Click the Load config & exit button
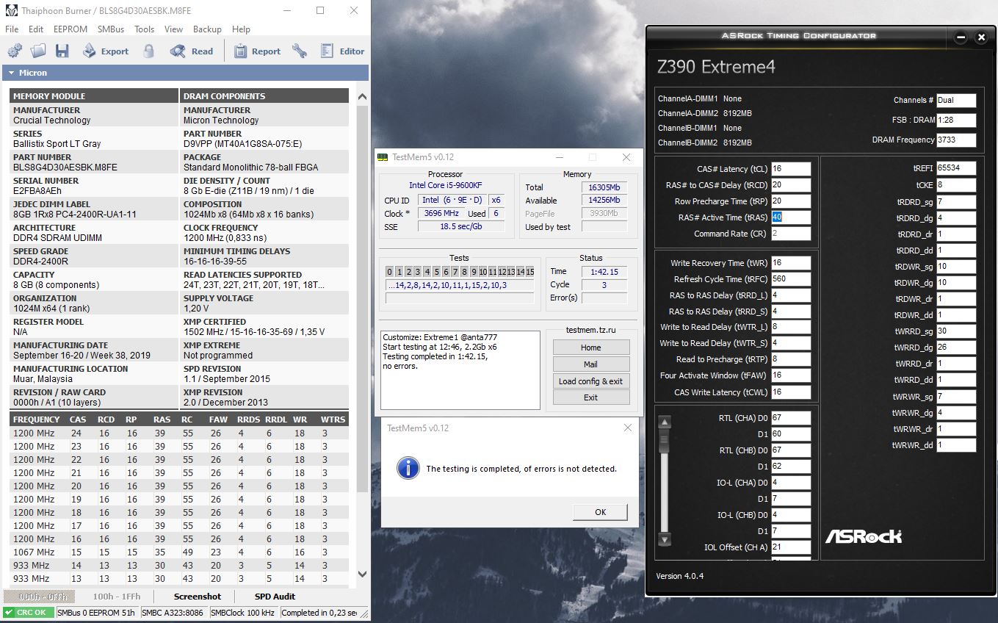Viewport: 998px width, 623px height. click(590, 381)
